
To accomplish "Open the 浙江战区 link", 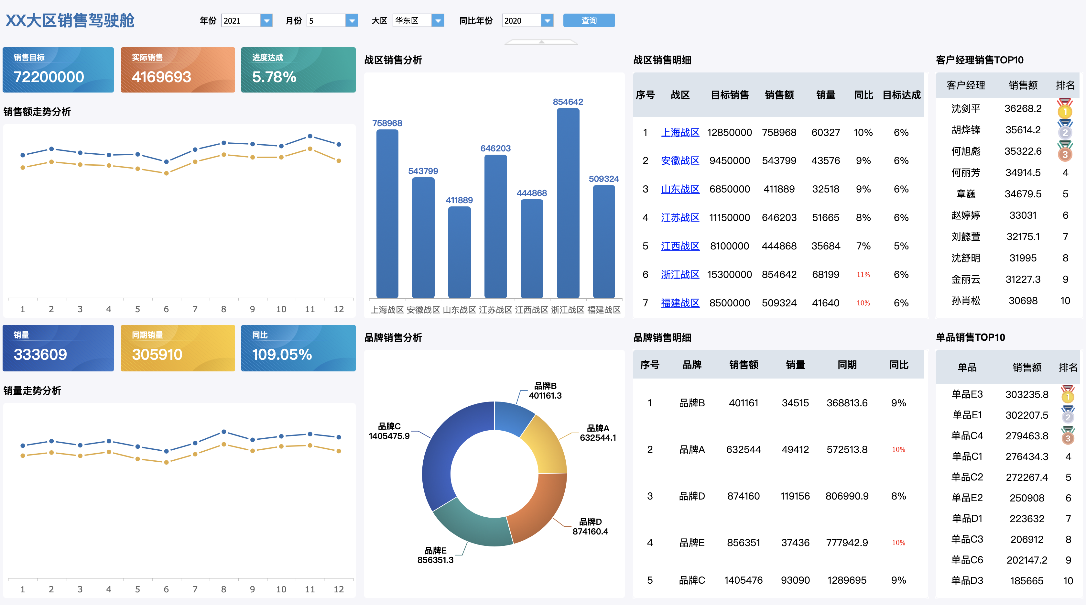I will (x=679, y=274).
